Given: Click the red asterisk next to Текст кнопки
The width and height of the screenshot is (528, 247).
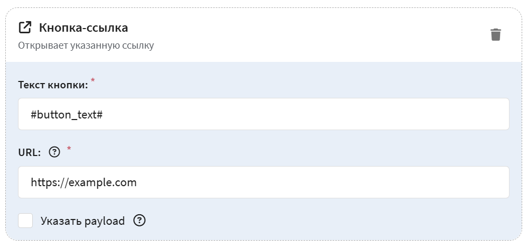Looking at the screenshot, I should pyautogui.click(x=93, y=80).
